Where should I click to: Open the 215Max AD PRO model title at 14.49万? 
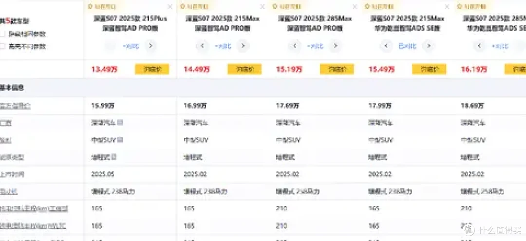click(x=223, y=23)
